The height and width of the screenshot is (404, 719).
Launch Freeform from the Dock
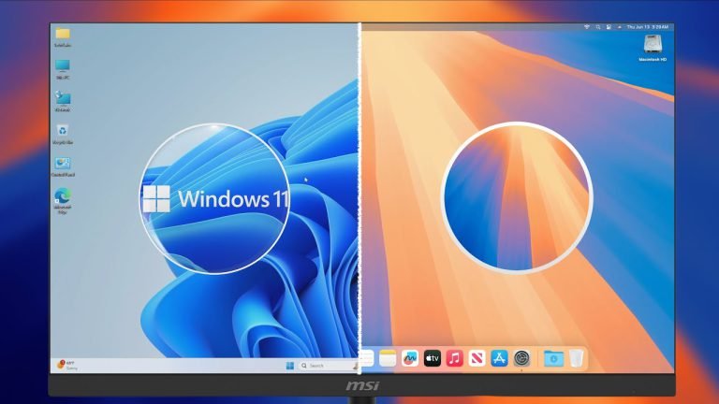click(x=410, y=358)
